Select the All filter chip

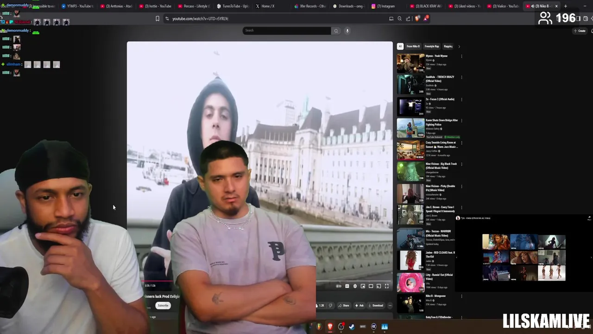tap(400, 46)
